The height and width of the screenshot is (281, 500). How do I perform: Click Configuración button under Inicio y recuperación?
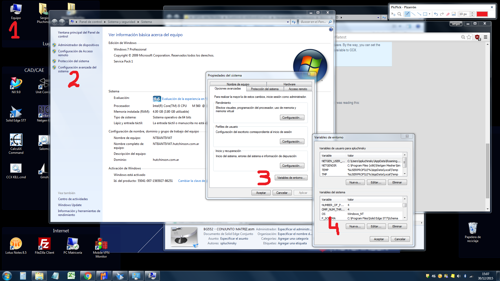point(292,166)
